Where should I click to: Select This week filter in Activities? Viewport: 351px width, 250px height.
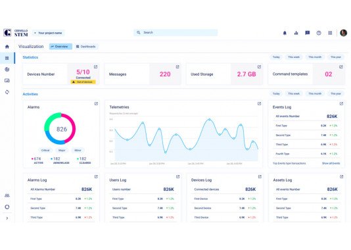click(294, 93)
